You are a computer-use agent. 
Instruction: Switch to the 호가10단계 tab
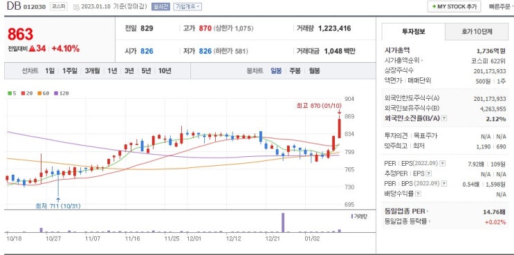[x=477, y=32]
